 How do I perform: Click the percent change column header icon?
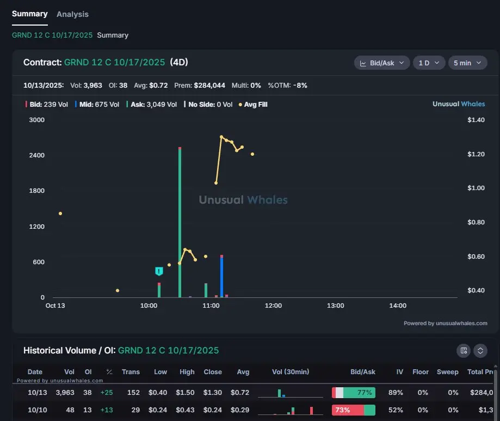[x=109, y=372]
